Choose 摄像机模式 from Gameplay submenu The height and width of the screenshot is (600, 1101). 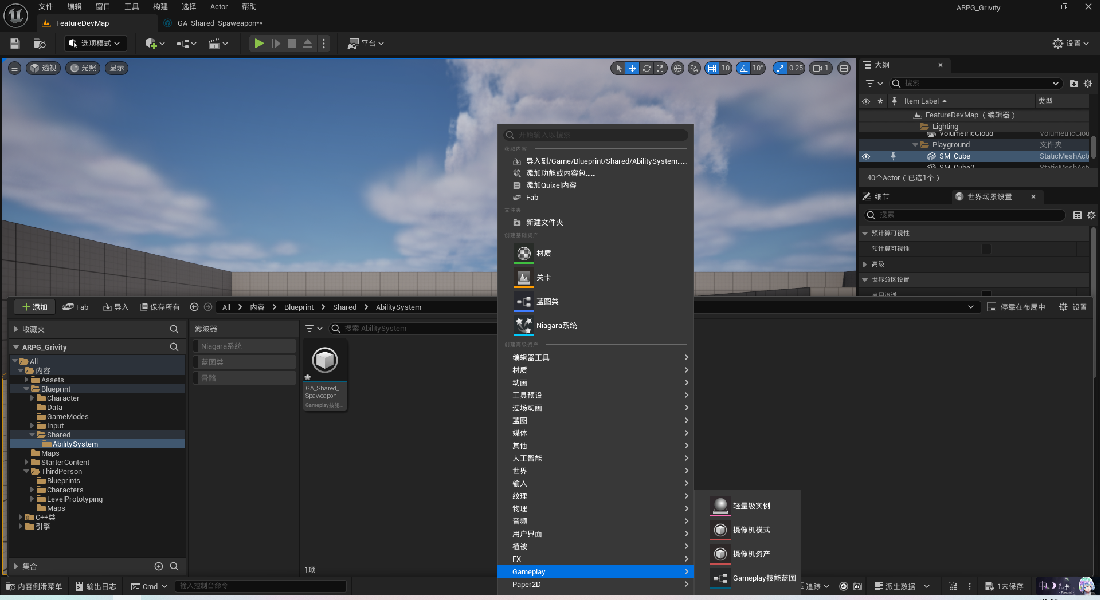coord(748,530)
